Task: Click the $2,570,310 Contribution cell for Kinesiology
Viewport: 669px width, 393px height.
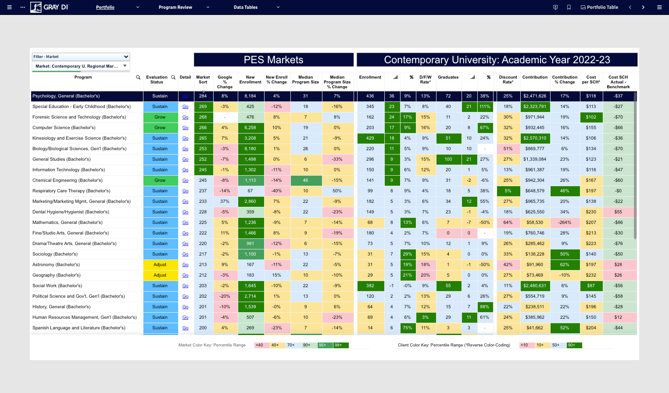Action: (x=535, y=138)
